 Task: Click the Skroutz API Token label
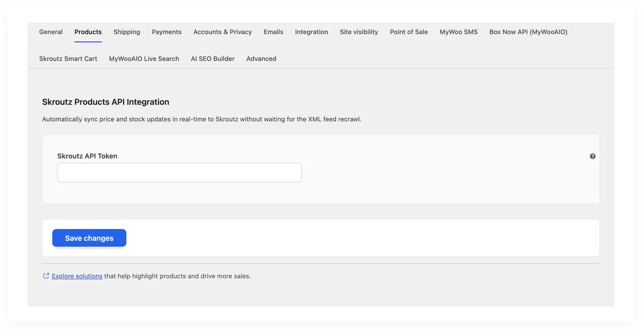[87, 156]
